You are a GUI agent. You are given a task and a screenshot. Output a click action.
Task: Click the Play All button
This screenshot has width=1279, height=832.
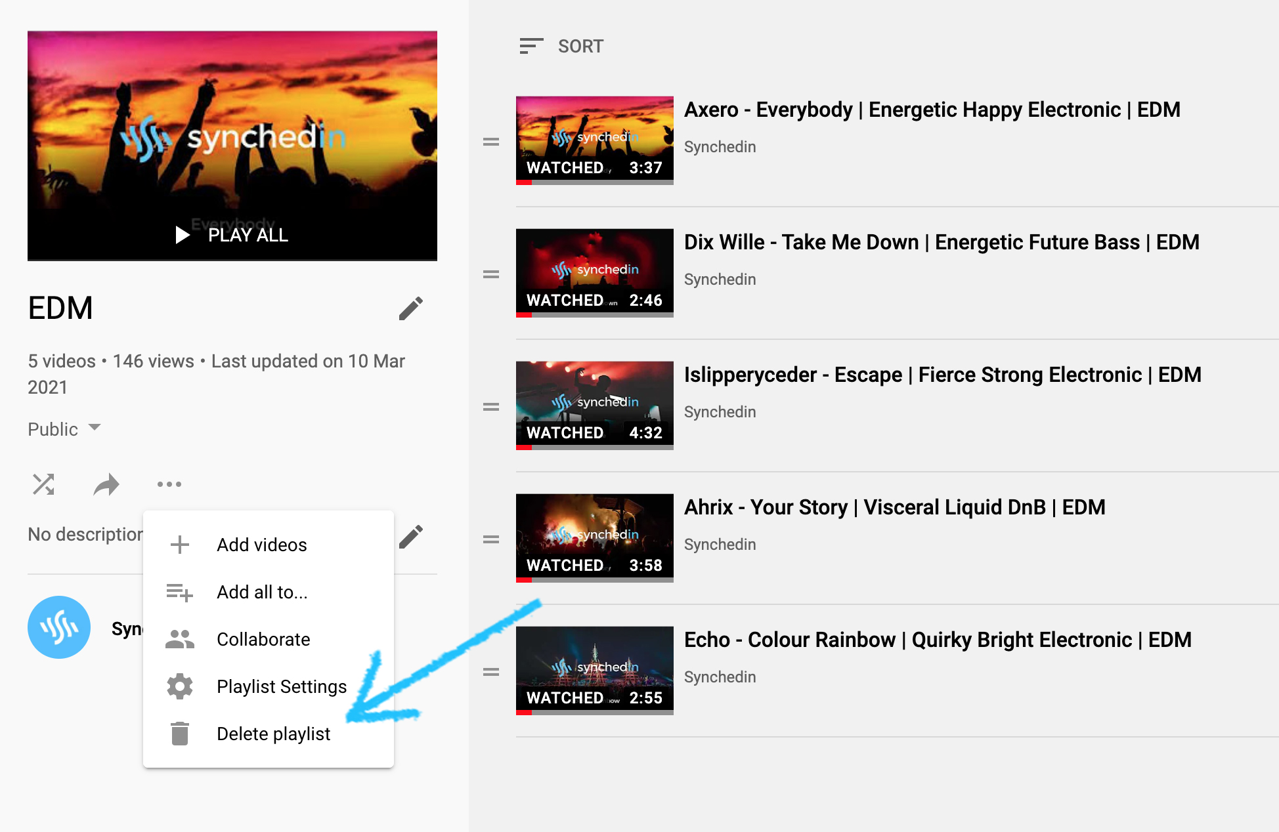point(232,235)
